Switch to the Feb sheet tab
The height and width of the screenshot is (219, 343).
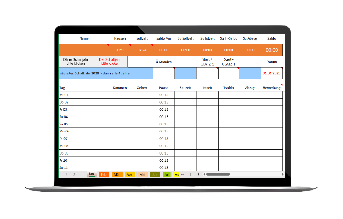[x=103, y=174]
